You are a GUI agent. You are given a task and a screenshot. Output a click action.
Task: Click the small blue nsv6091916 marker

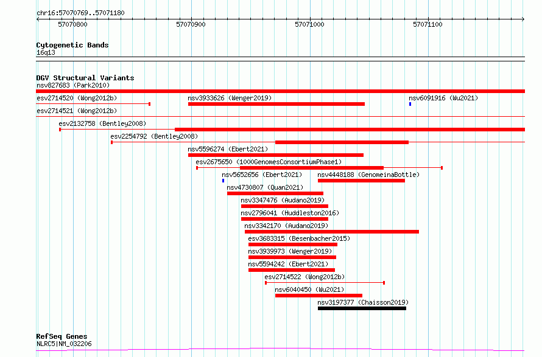410,104
